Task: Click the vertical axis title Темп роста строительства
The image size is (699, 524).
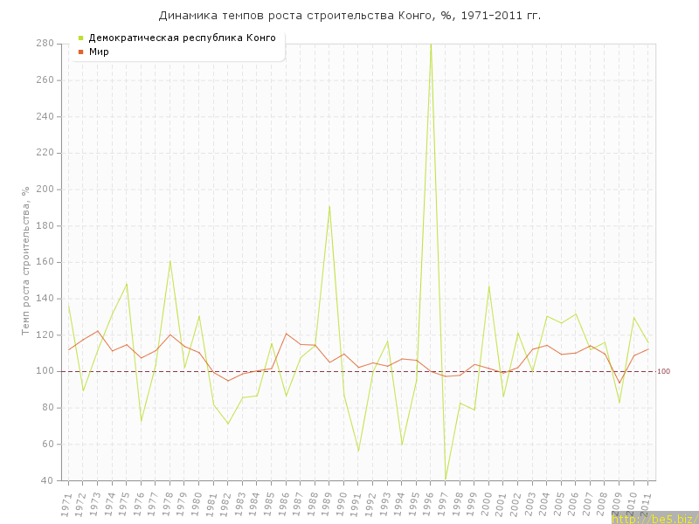Action: (26, 262)
